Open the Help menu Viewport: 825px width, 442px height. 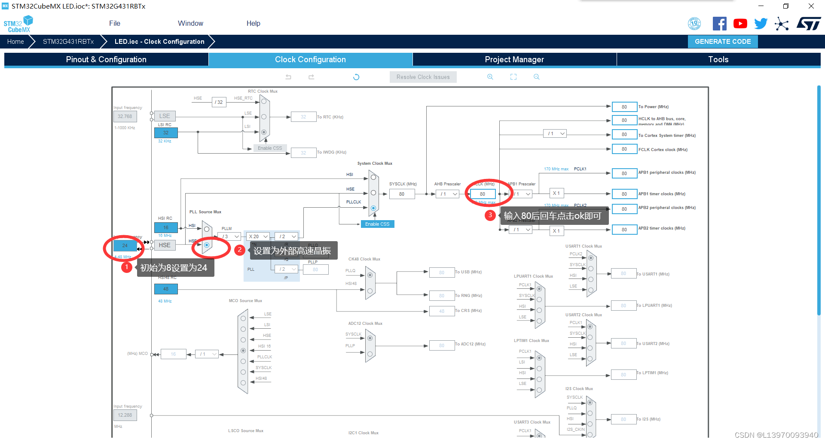coord(253,23)
